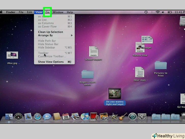This screenshot has width=185, height=139.
Task: Open iChat from the dock
Action: click(47, 117)
